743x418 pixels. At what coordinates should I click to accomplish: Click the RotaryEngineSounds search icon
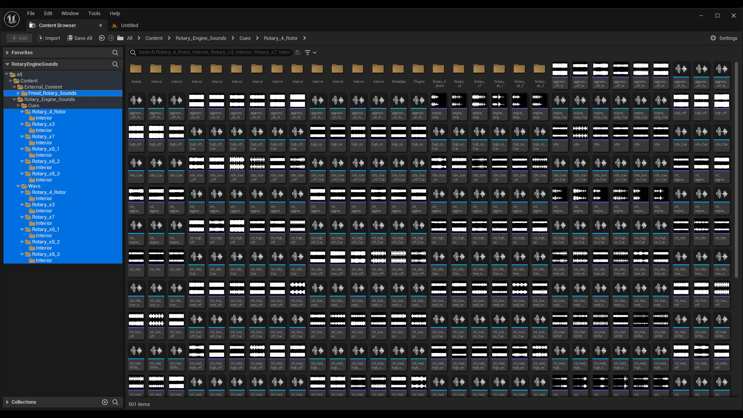pyautogui.click(x=115, y=64)
